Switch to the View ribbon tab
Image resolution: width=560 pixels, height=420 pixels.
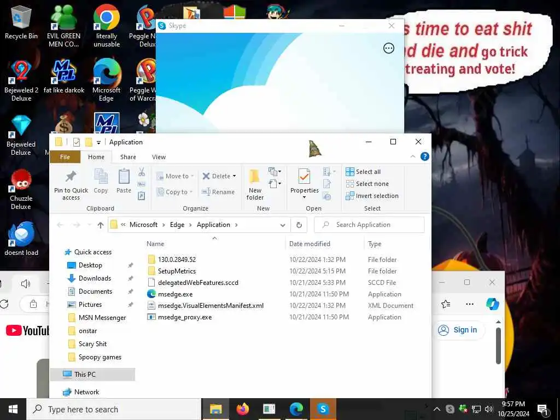[159, 157]
